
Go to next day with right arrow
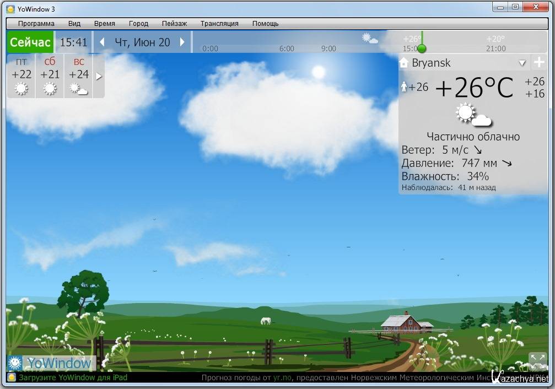tap(182, 42)
